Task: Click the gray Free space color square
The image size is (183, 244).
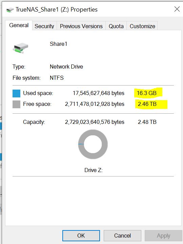Action: 16,104
